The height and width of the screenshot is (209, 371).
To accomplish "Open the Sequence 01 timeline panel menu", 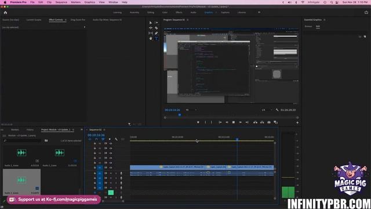I will (x=104, y=130).
